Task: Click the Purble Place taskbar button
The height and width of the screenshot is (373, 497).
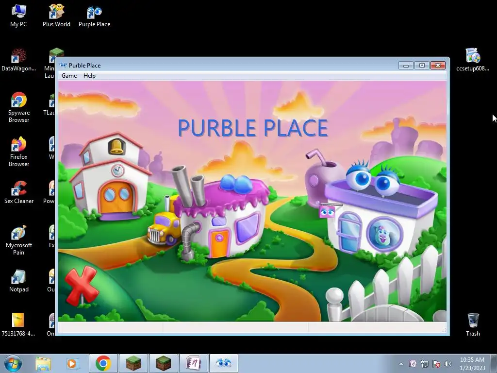Action: click(x=223, y=363)
